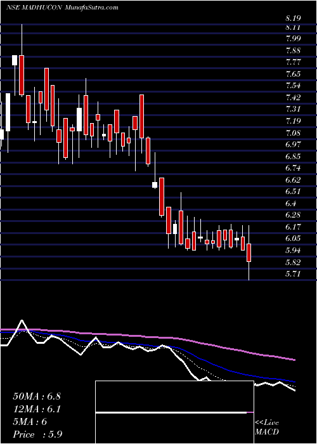
Task: Click the 6.74 price axis label
Action: (293, 168)
